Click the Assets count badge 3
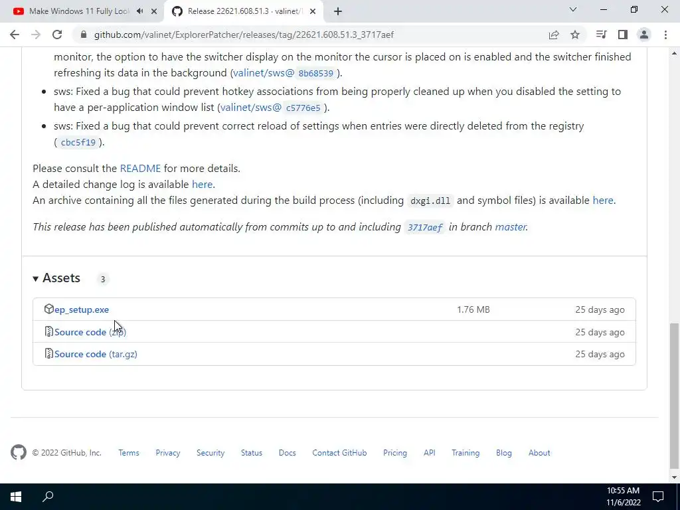The width and height of the screenshot is (680, 510). tap(103, 280)
